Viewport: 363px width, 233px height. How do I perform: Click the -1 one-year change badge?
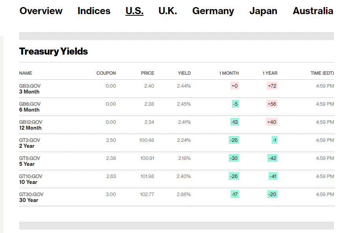point(274,140)
